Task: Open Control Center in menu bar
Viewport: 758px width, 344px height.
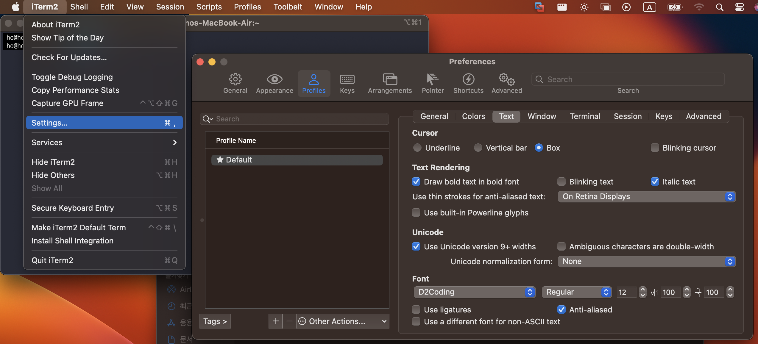Action: pyautogui.click(x=740, y=7)
